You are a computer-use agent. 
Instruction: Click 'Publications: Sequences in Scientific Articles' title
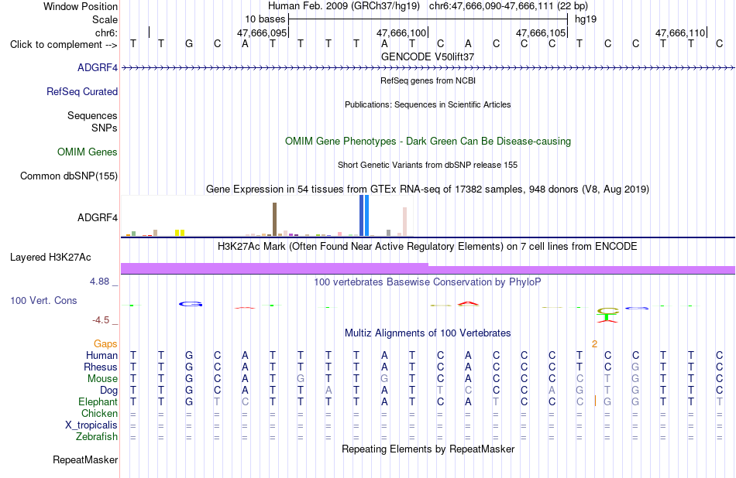click(x=428, y=104)
